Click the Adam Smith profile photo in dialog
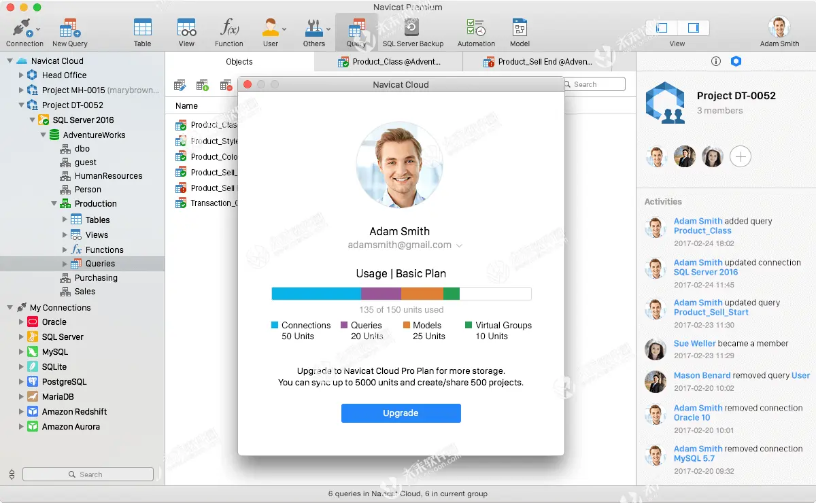816x503 pixels. coord(399,164)
